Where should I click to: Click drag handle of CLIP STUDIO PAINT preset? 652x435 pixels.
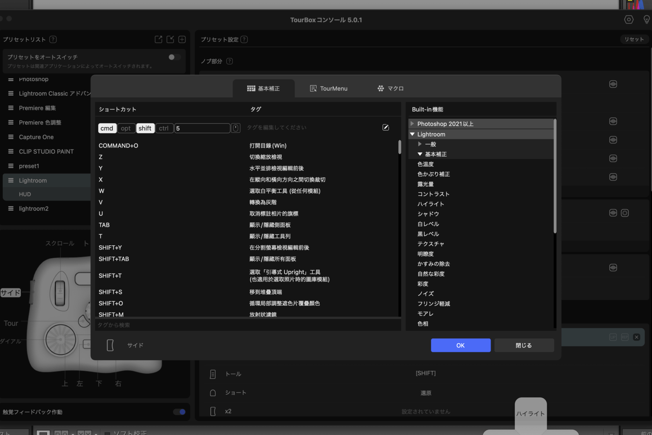11,151
